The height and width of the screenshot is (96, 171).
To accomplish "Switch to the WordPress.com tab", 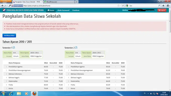I will click(x=59, y=2).
